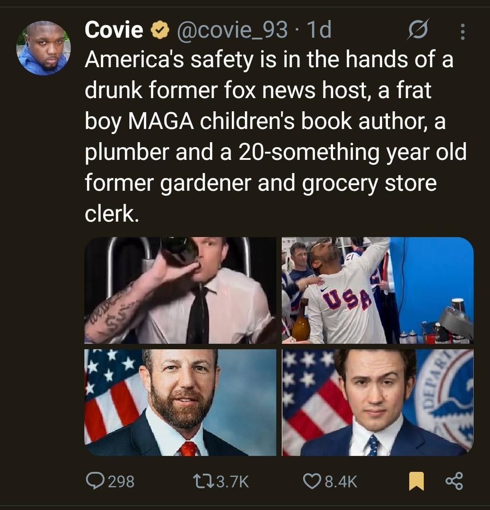The height and width of the screenshot is (510, 490).
Task: Click the Covie display name
Action: [114, 30]
